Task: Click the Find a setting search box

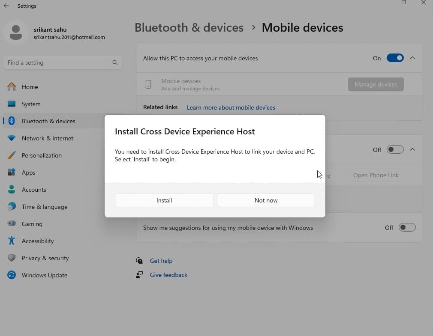Action: point(58,62)
